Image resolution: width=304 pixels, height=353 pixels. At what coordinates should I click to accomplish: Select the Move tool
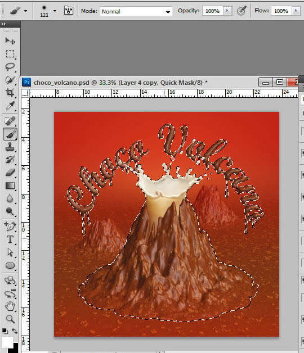pos(10,40)
